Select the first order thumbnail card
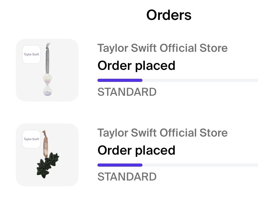258x203 pixels. (x=47, y=70)
